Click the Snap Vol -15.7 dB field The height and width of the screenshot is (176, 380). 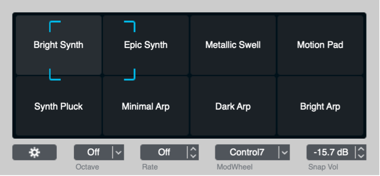pos(331,152)
